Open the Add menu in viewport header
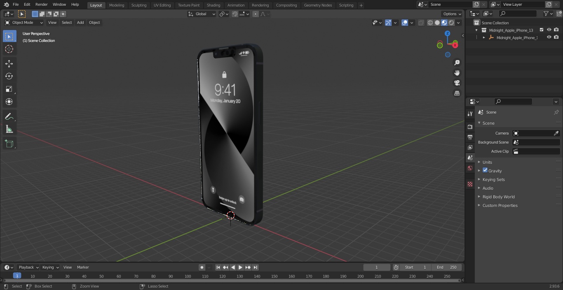Screen dimensions: 563x290 [x=80, y=23]
